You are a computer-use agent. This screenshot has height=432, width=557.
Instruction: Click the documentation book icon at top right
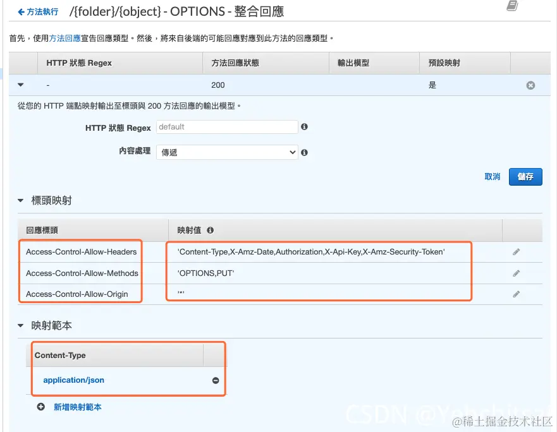[x=512, y=6]
